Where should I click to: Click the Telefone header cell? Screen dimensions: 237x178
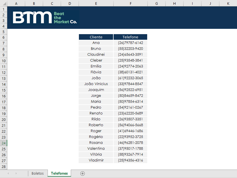130,37
